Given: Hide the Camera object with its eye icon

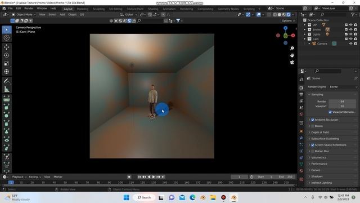Looking at the screenshot, I should (351, 43).
